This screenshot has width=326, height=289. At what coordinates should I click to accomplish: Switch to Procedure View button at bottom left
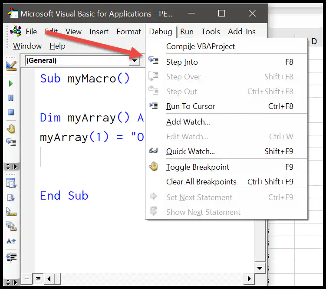tap(27, 279)
